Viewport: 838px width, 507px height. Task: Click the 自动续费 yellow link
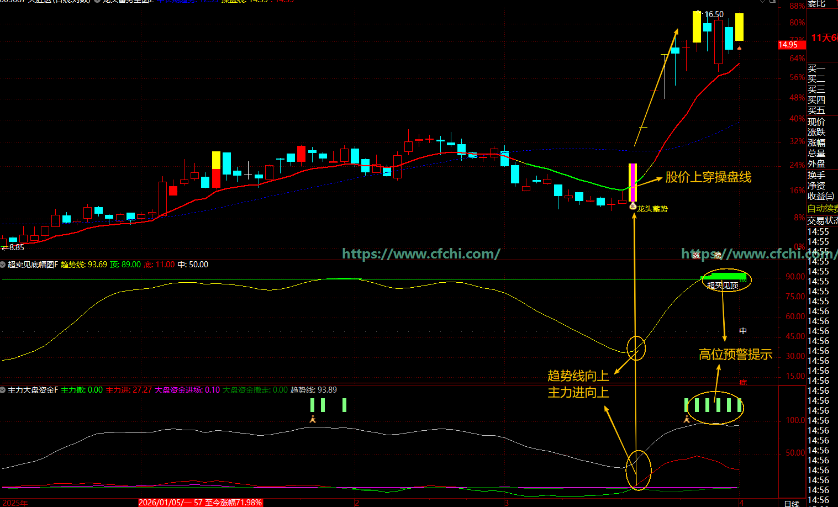(823, 208)
